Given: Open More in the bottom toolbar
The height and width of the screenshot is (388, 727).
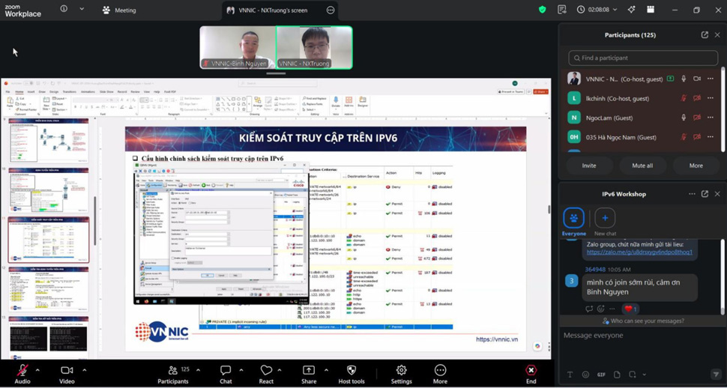Looking at the screenshot, I should pos(440,374).
